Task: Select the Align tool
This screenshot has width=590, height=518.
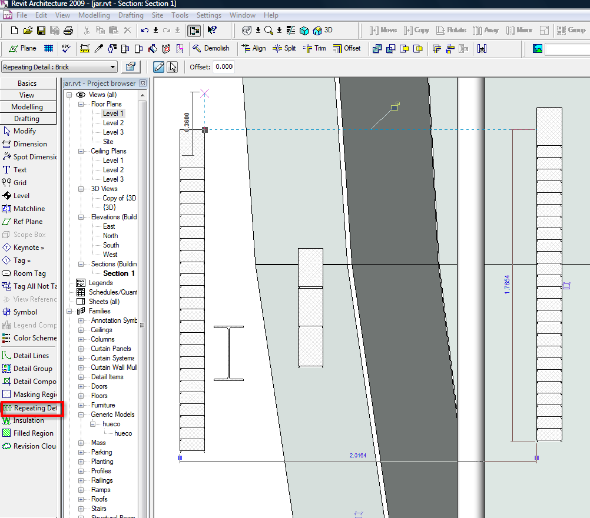Action: point(253,48)
